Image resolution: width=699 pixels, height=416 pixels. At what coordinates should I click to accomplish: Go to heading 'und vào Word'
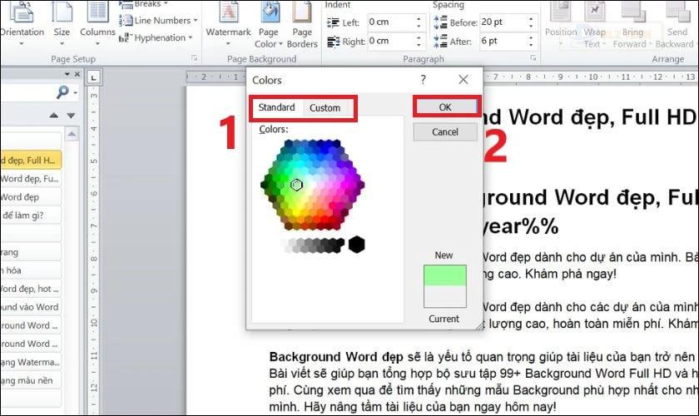[30, 307]
